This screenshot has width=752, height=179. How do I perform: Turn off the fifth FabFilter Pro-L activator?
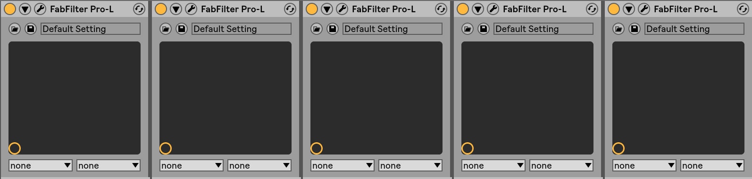tap(614, 9)
